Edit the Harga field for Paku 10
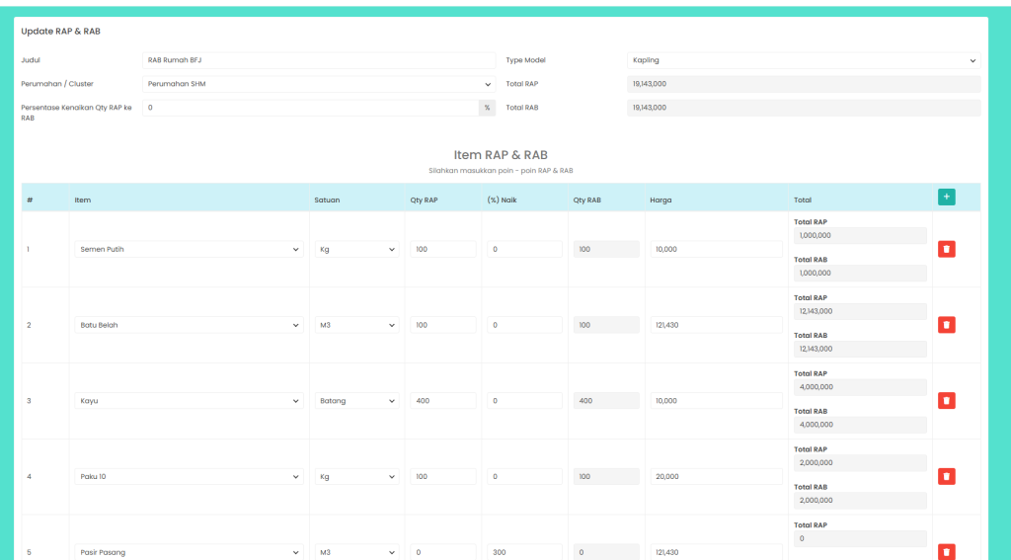Viewport: 1011px width, 560px height. [x=716, y=477]
